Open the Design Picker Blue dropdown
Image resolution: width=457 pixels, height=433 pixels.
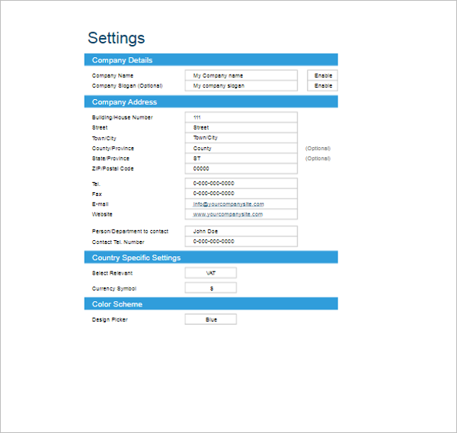pos(211,319)
